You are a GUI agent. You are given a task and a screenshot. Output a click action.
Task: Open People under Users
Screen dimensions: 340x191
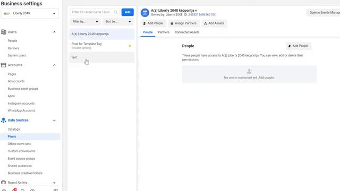[12, 41]
